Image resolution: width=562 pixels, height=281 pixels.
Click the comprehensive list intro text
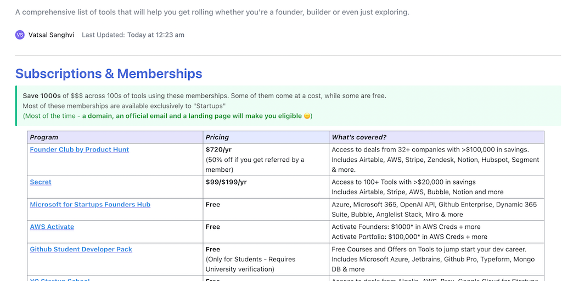[212, 12]
